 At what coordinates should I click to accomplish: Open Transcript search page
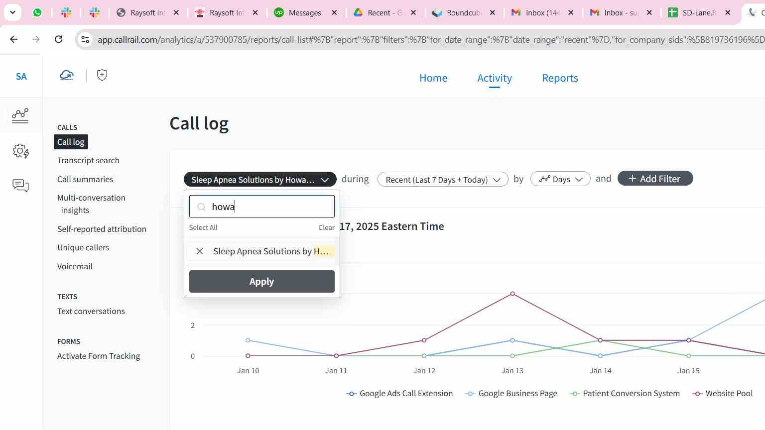pyautogui.click(x=88, y=160)
